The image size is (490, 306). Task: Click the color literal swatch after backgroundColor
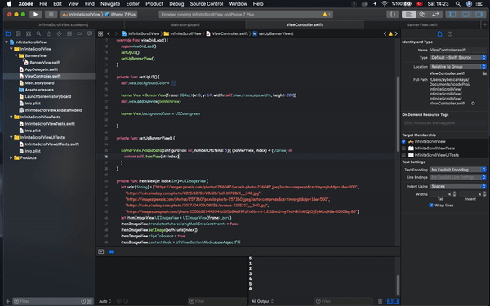coord(173,83)
